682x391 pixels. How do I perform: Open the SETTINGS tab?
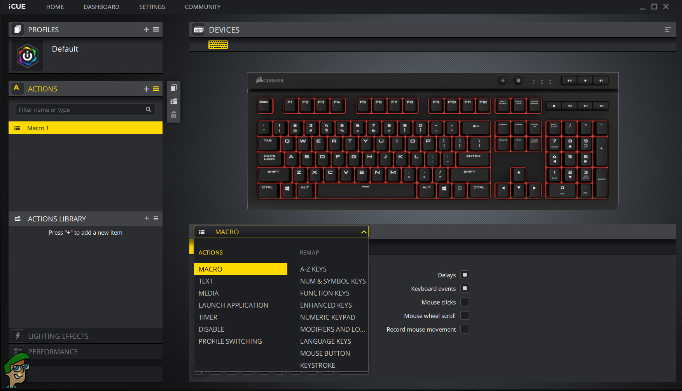click(152, 7)
